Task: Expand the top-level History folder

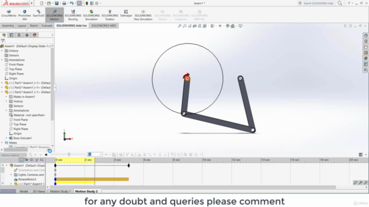Action: coord(2,51)
